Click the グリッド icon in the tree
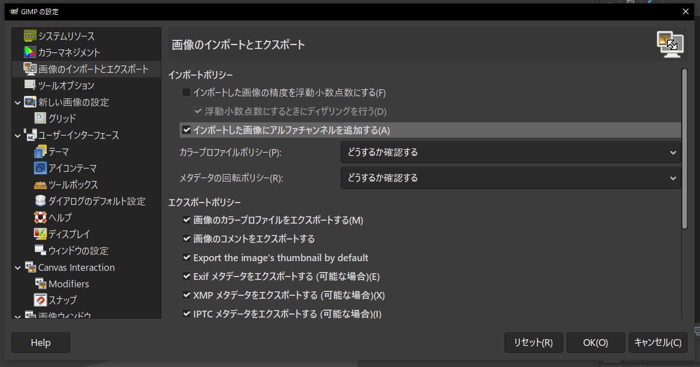Screen dimensions: 700x367 coord(40,118)
